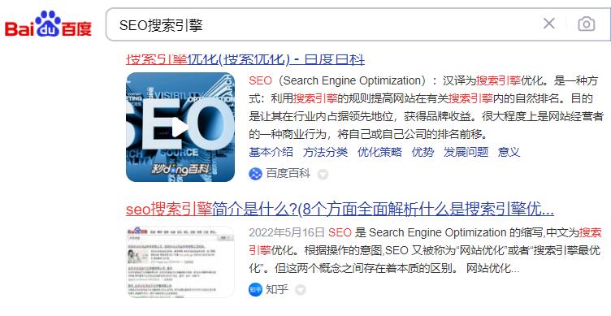Open seo搜索引擎简介是什么 result title
The height and width of the screenshot is (316, 611).
click(340, 210)
